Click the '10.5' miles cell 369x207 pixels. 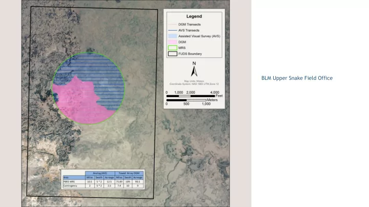pos(90,181)
